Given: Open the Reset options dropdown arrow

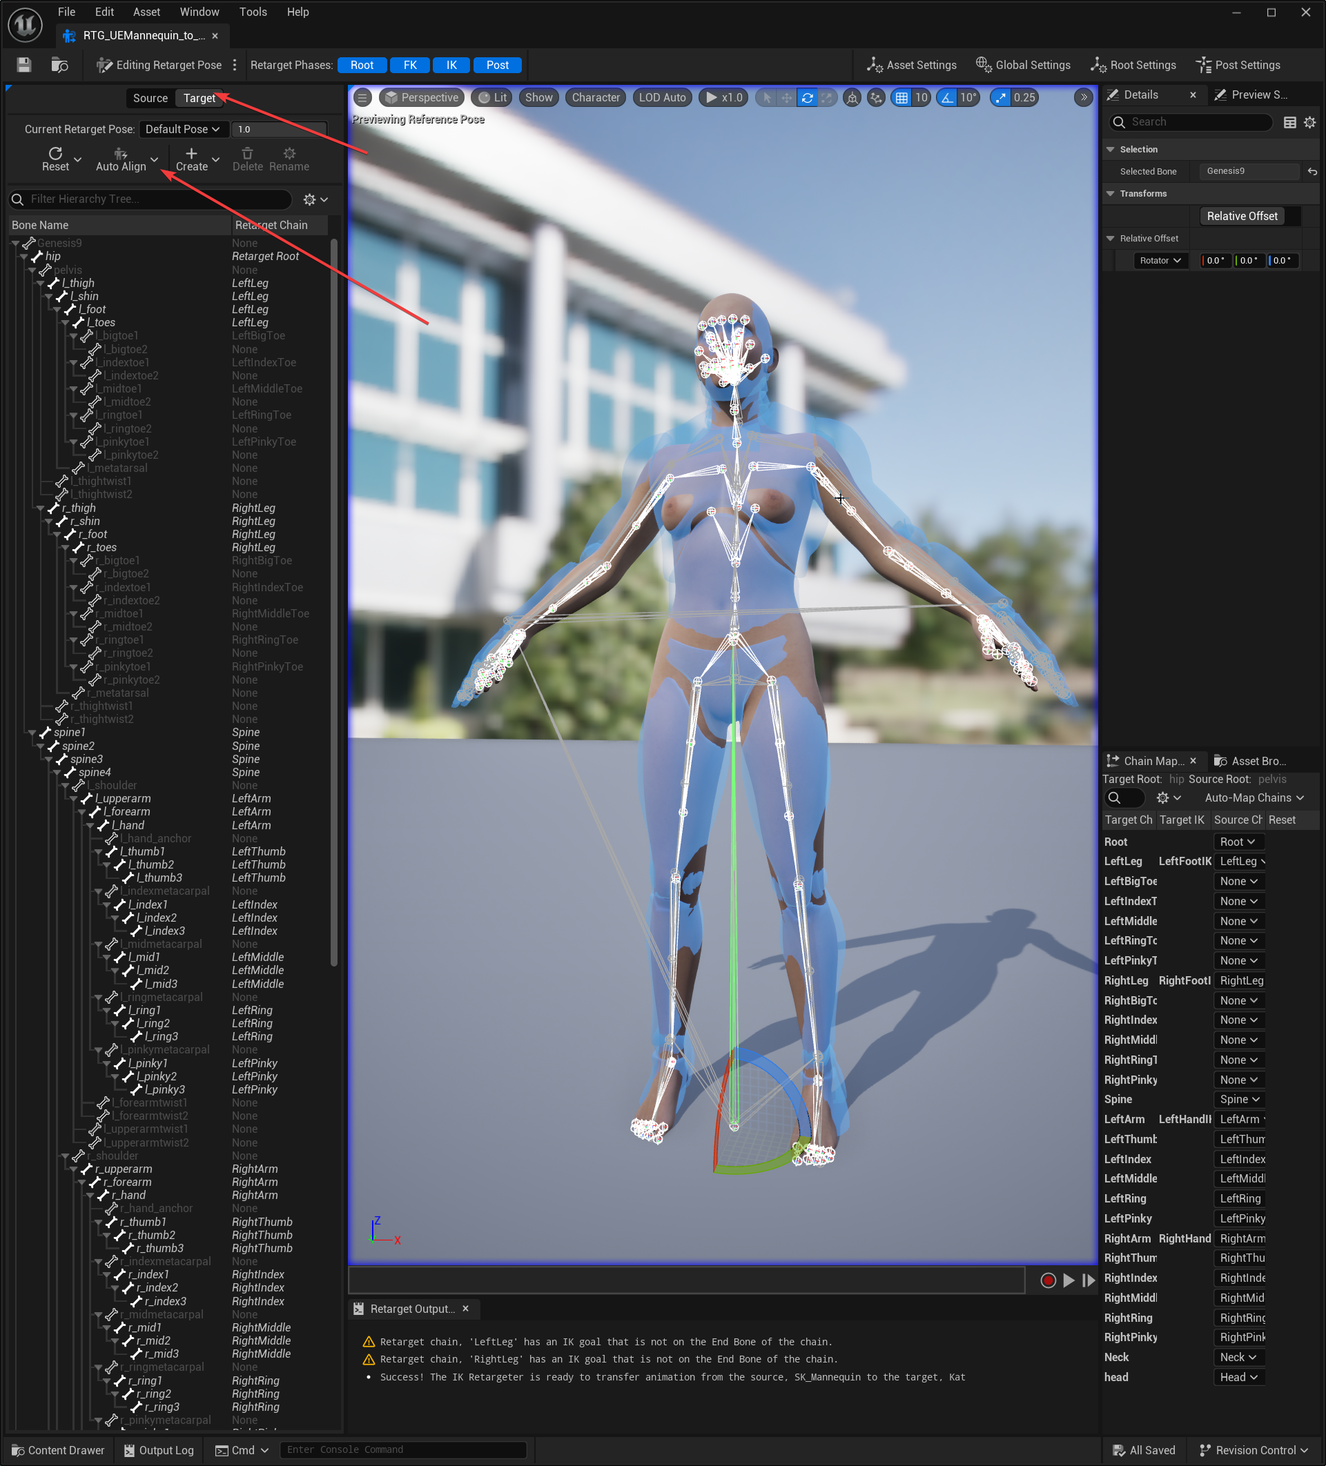Looking at the screenshot, I should (78, 159).
